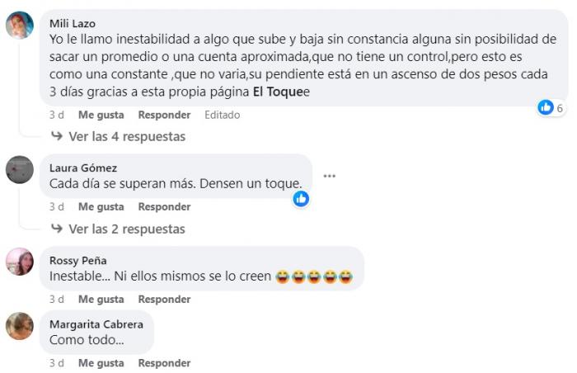The height and width of the screenshot is (373, 577).
Task: Open Margarita Cabrera's avatar
Action: click(x=20, y=326)
